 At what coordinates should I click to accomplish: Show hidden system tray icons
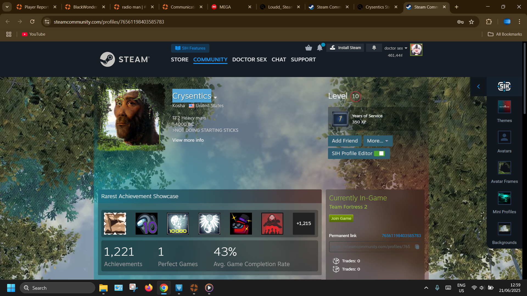(x=426, y=288)
